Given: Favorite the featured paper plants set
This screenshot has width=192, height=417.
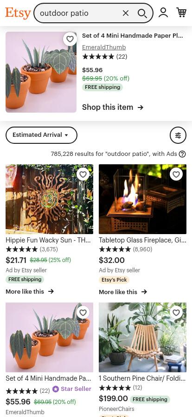Looking at the screenshot, I should pyautogui.click(x=70, y=39).
